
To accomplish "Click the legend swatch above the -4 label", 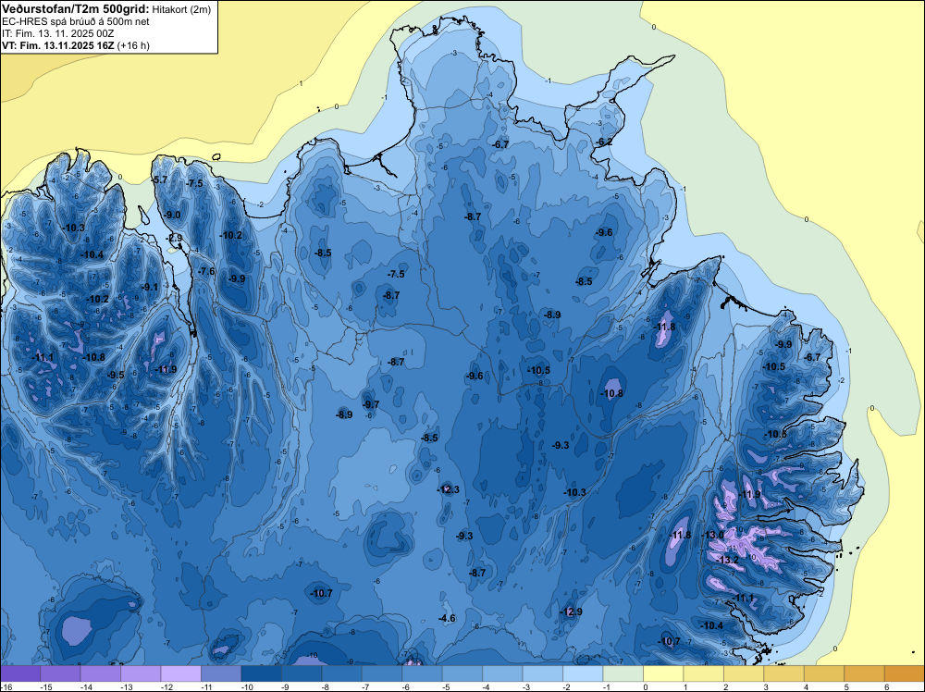I will click(502, 673).
